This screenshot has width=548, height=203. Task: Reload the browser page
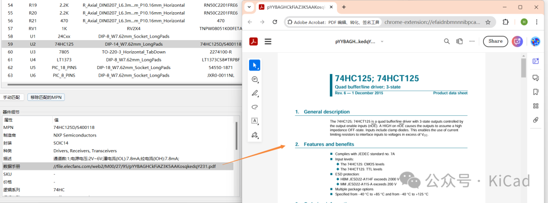275,22
